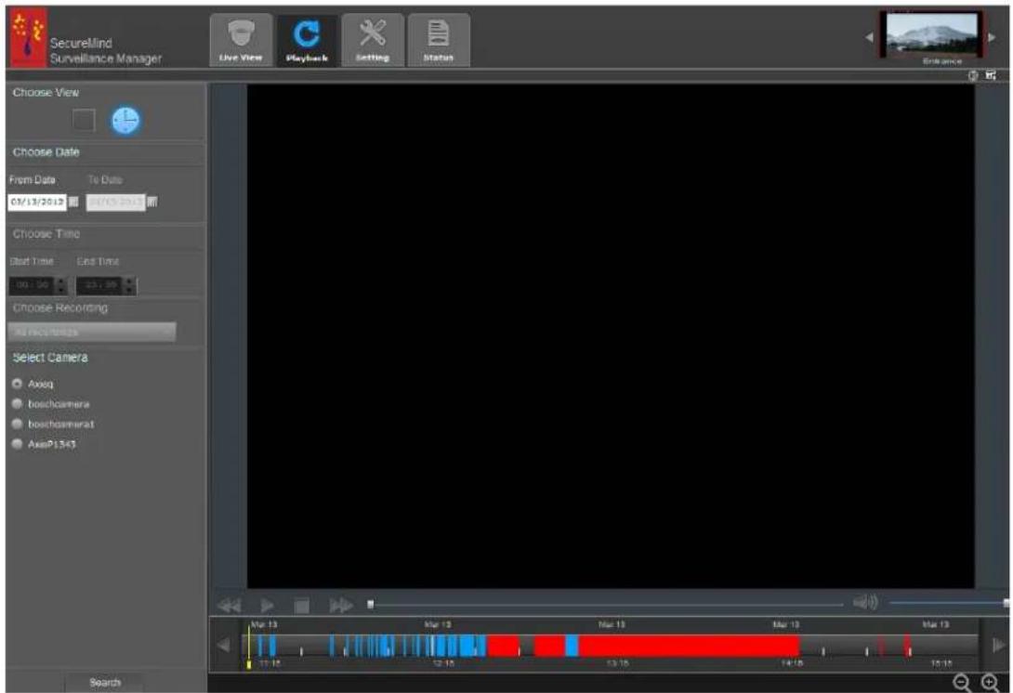
Task: Select the Axisq camera radio button
Action: (x=17, y=384)
